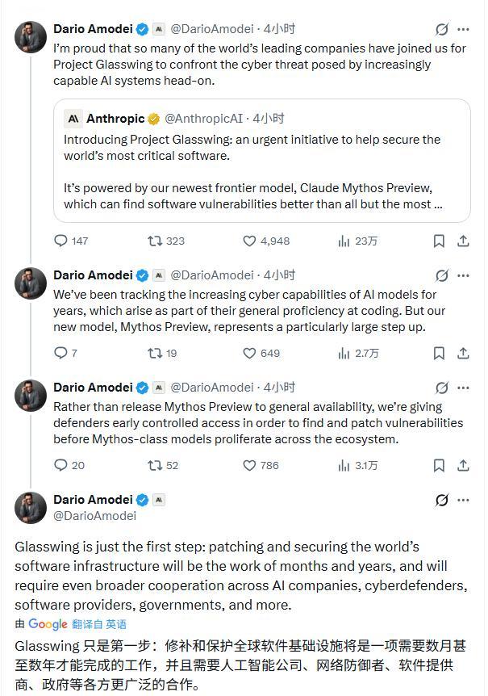The image size is (488, 696).
Task: Open more options on the bottom main tweet
Action: (x=463, y=500)
